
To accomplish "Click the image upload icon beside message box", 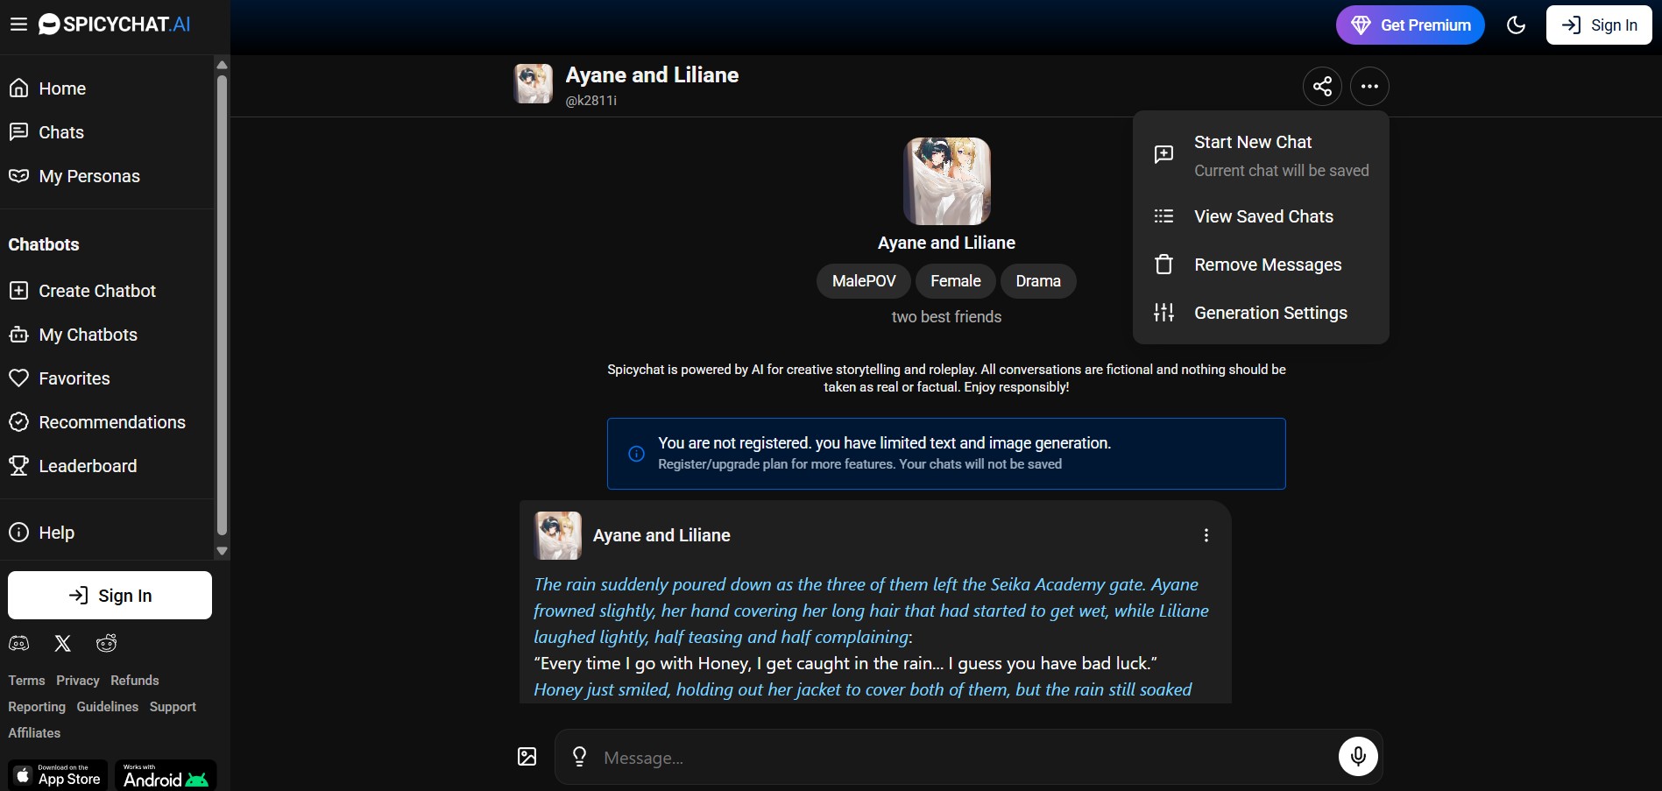I will tap(527, 757).
